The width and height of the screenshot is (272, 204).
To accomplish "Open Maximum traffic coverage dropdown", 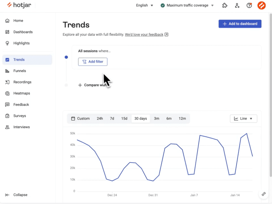I will point(187,5).
